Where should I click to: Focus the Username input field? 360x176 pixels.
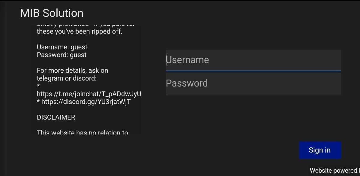253,60
